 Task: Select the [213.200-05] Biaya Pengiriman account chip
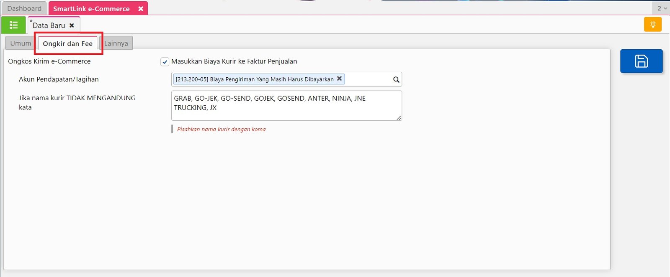(x=255, y=79)
